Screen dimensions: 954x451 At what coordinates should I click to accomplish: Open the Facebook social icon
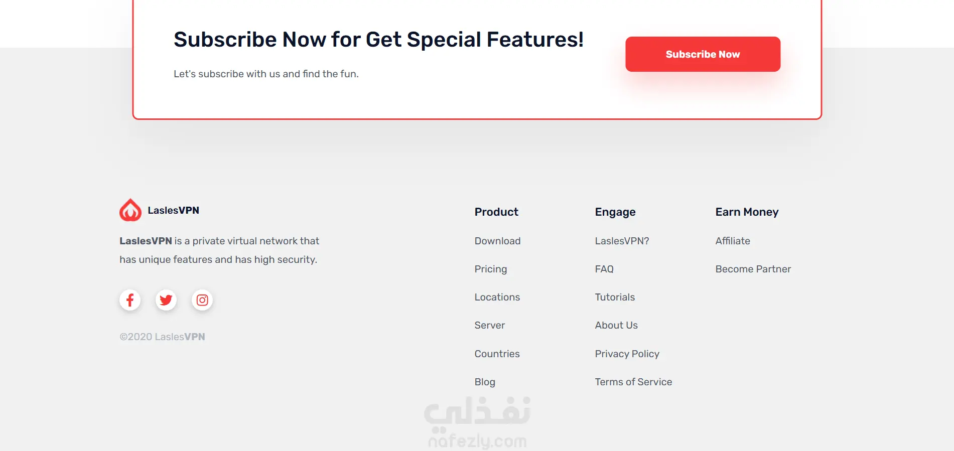coord(130,300)
